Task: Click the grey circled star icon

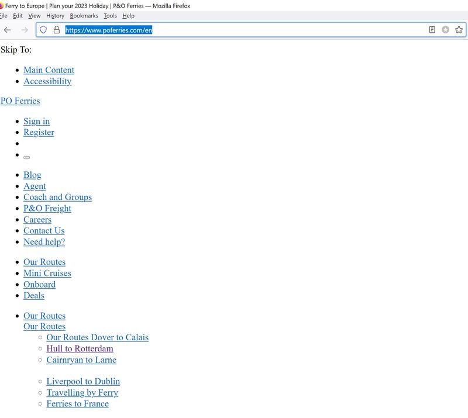Action: point(445,30)
